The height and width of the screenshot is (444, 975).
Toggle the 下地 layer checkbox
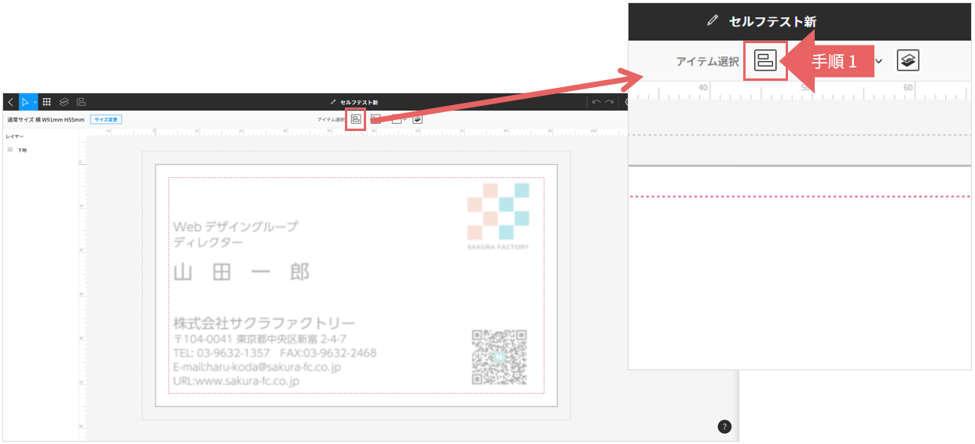[x=10, y=150]
